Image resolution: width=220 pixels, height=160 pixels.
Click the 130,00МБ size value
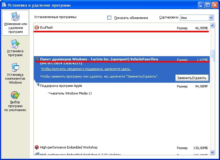200,148
